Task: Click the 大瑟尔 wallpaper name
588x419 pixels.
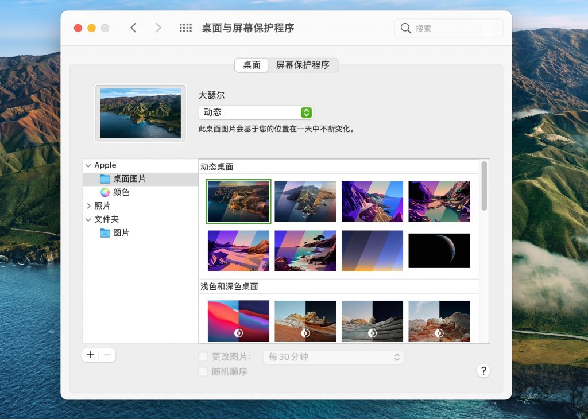Action: point(211,95)
